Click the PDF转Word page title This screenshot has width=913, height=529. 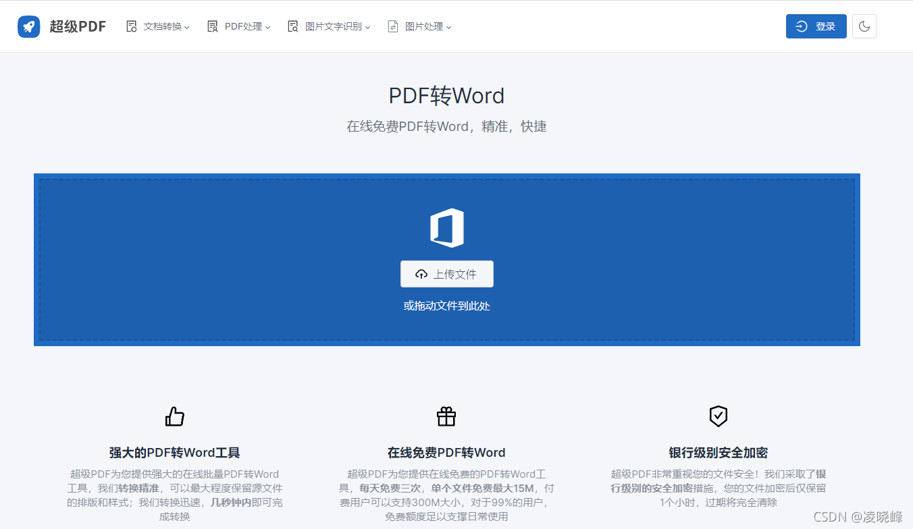pos(446,96)
